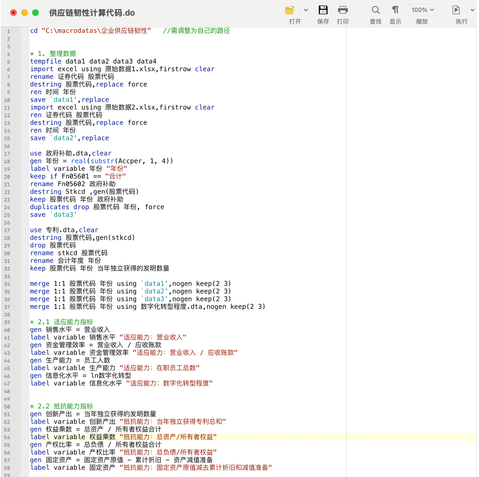Close the window with the red button
Screen dimensions: 479x477
[13, 13]
